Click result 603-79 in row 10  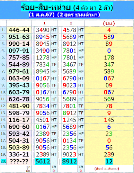(x=19, y=92)
